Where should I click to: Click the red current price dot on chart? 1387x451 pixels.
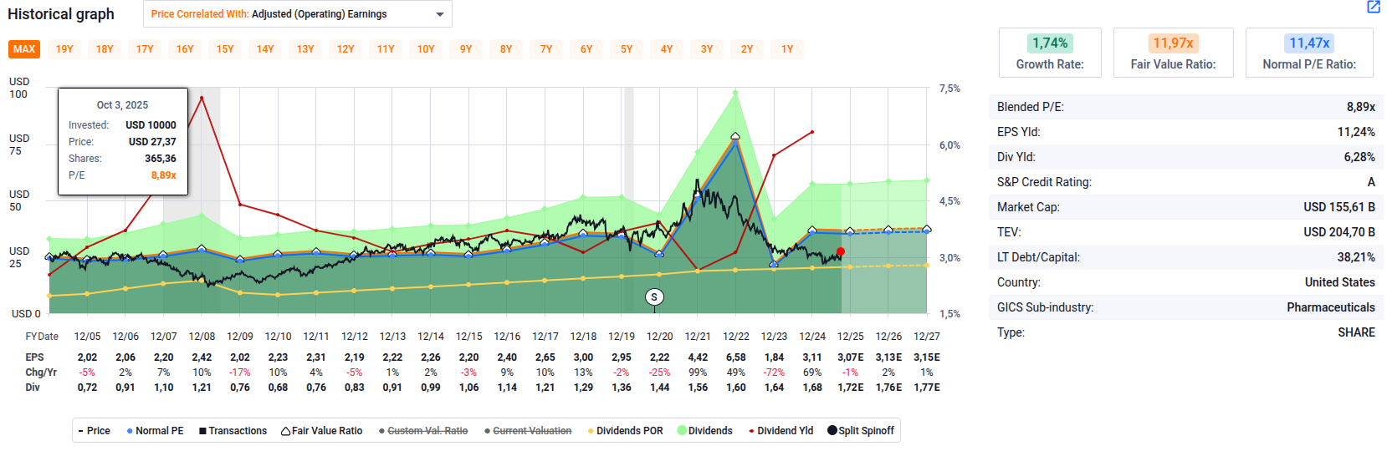click(841, 251)
